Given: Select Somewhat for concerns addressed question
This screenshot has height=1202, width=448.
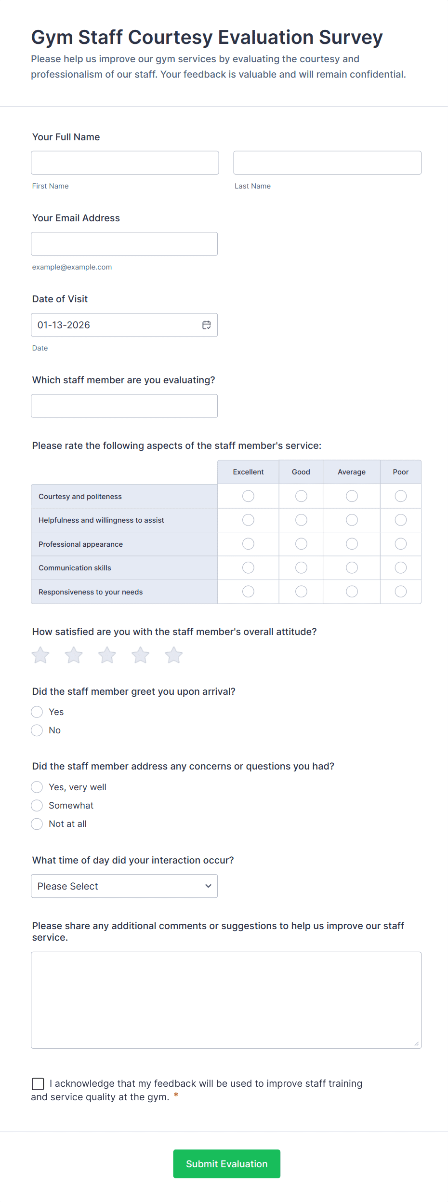Looking at the screenshot, I should [x=37, y=805].
